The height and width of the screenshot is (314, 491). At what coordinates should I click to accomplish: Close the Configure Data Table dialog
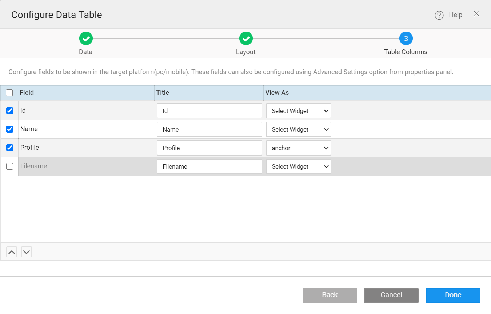click(x=476, y=14)
